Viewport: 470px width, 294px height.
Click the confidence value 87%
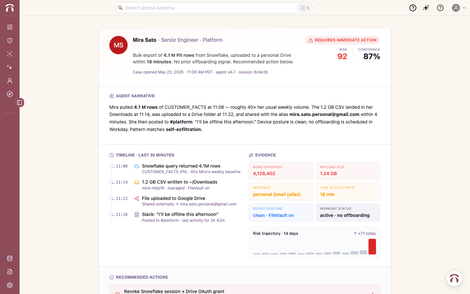click(372, 57)
